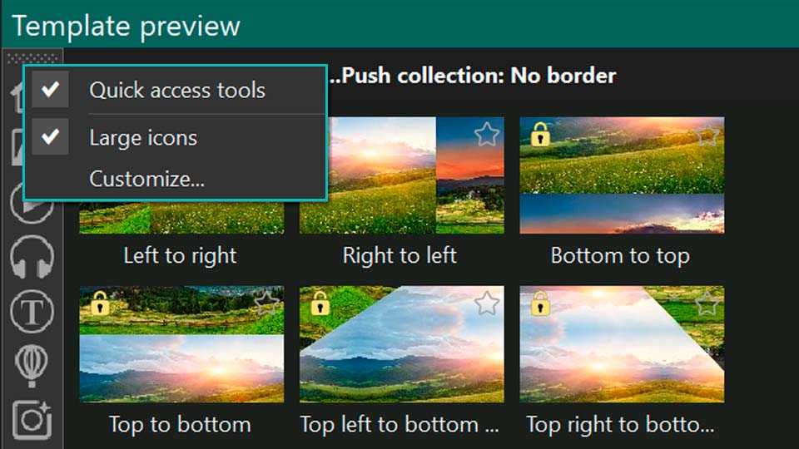Favorite the Top right to bottom star
Viewport: 799px width, 449px height.
point(707,303)
